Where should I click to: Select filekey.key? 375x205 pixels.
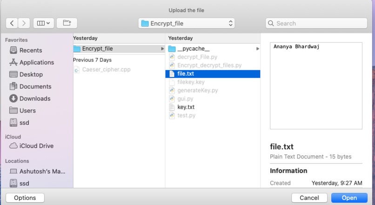tap(191, 82)
